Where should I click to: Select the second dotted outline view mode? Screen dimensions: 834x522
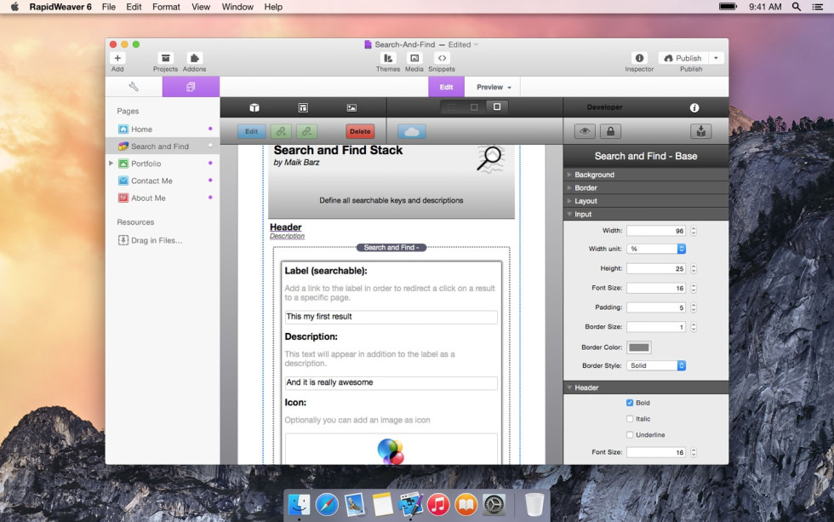click(474, 107)
